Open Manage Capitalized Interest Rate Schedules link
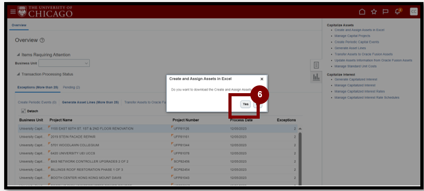424x191 pixels. click(x=367, y=97)
